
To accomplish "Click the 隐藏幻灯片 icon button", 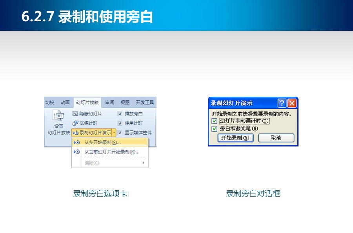I will tap(75, 114).
